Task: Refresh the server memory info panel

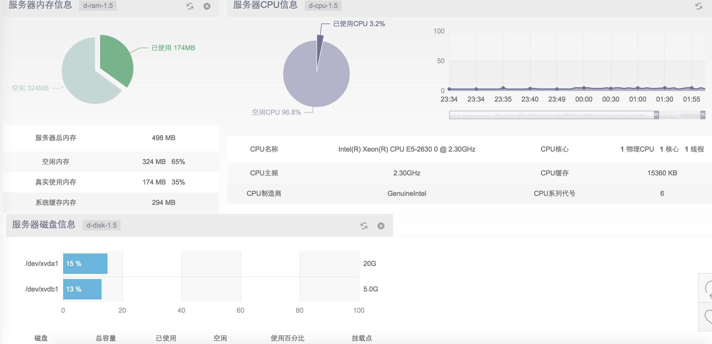Action: 190,6
